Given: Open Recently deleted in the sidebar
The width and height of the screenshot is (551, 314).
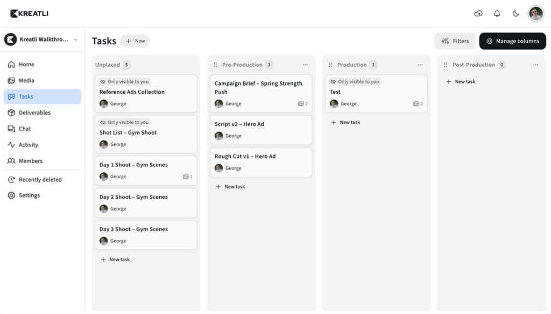Looking at the screenshot, I should tap(43, 180).
